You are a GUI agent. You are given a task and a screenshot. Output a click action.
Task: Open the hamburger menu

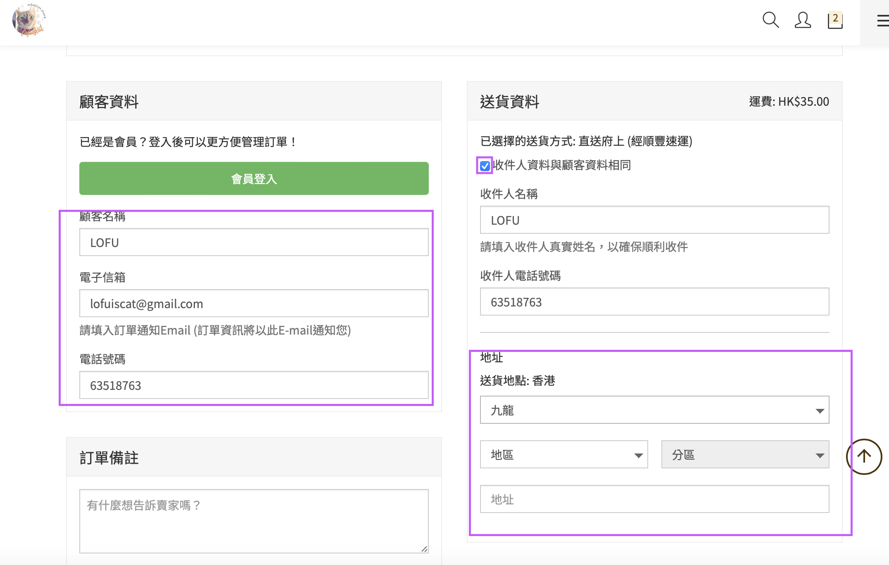tap(883, 21)
